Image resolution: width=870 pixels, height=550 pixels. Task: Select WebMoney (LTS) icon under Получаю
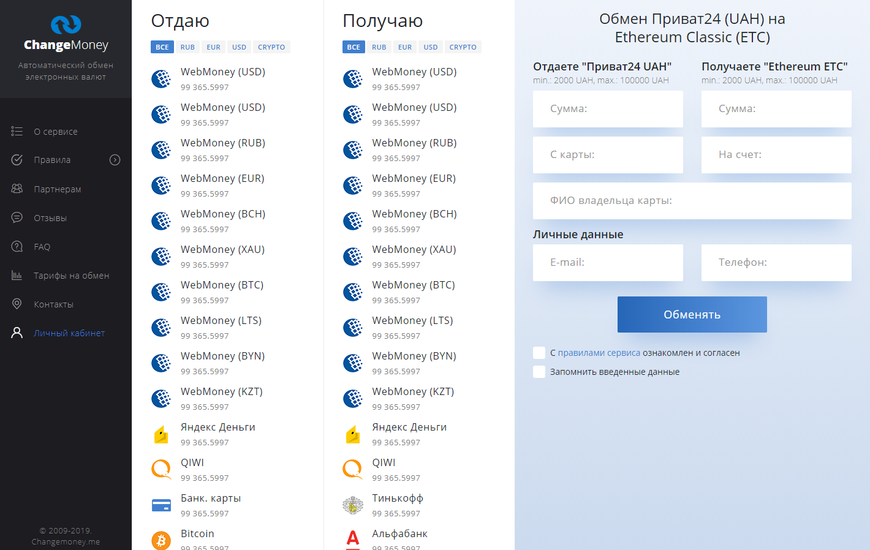coord(353,328)
